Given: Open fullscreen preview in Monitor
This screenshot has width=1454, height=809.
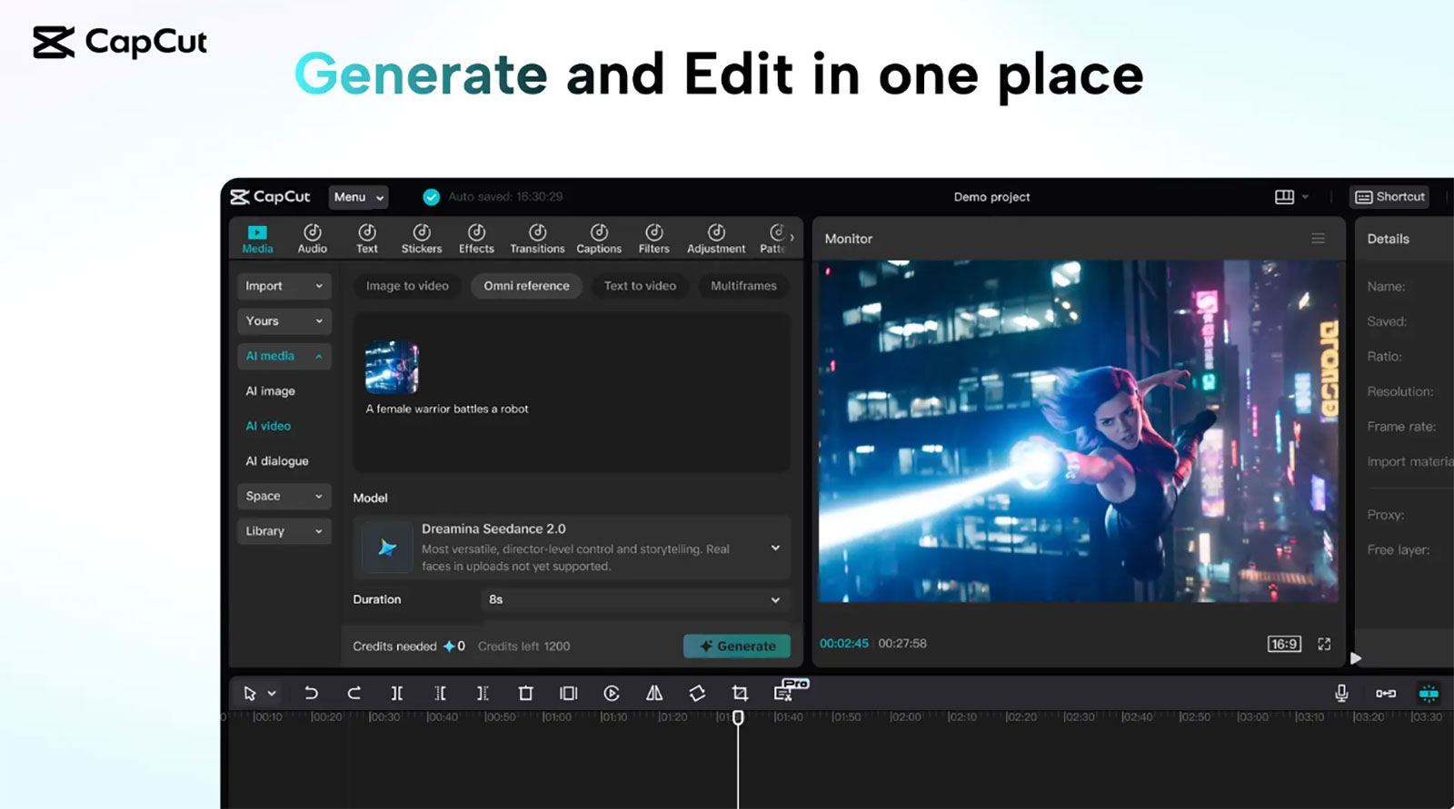Looking at the screenshot, I should (x=1324, y=644).
